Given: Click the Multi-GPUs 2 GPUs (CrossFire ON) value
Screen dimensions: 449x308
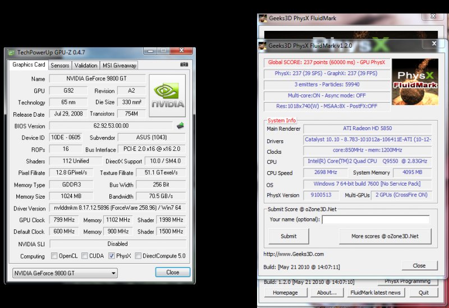Looking at the screenshot, I should pos(401,195).
